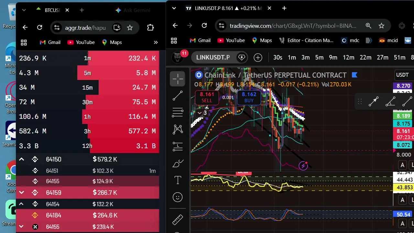Expand the bottom 64155 $239.4 K row chevron
This screenshot has height=233, width=414.
pos(21,227)
